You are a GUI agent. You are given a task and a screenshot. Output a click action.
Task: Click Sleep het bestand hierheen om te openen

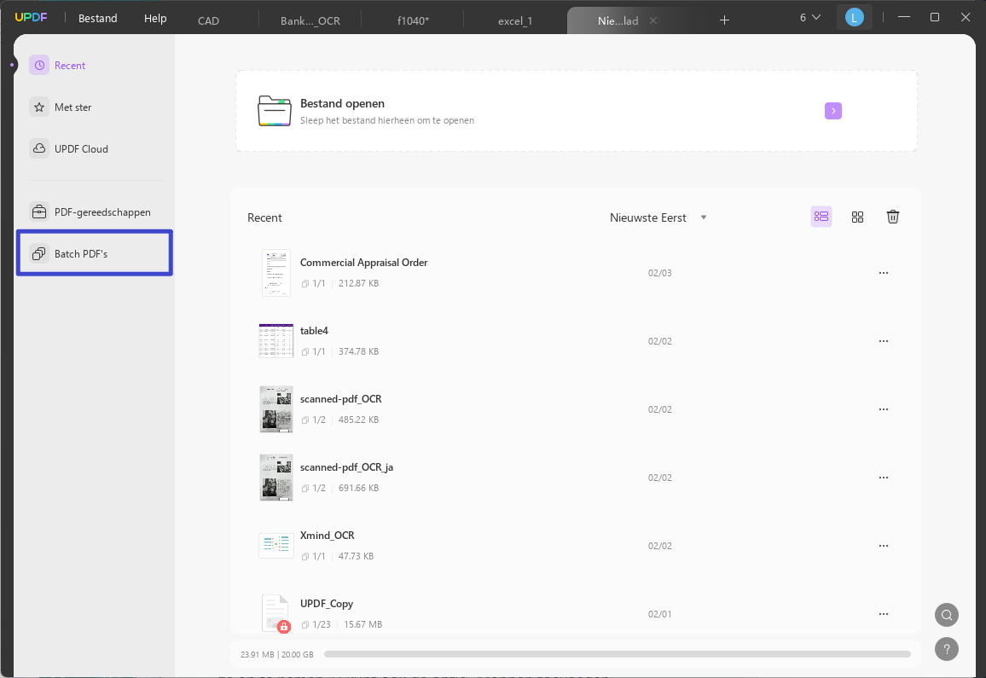[386, 120]
